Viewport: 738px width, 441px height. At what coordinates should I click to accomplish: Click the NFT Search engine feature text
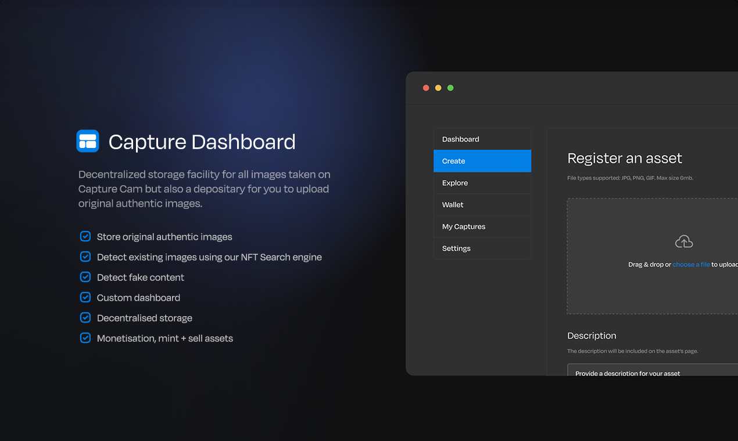click(x=209, y=257)
